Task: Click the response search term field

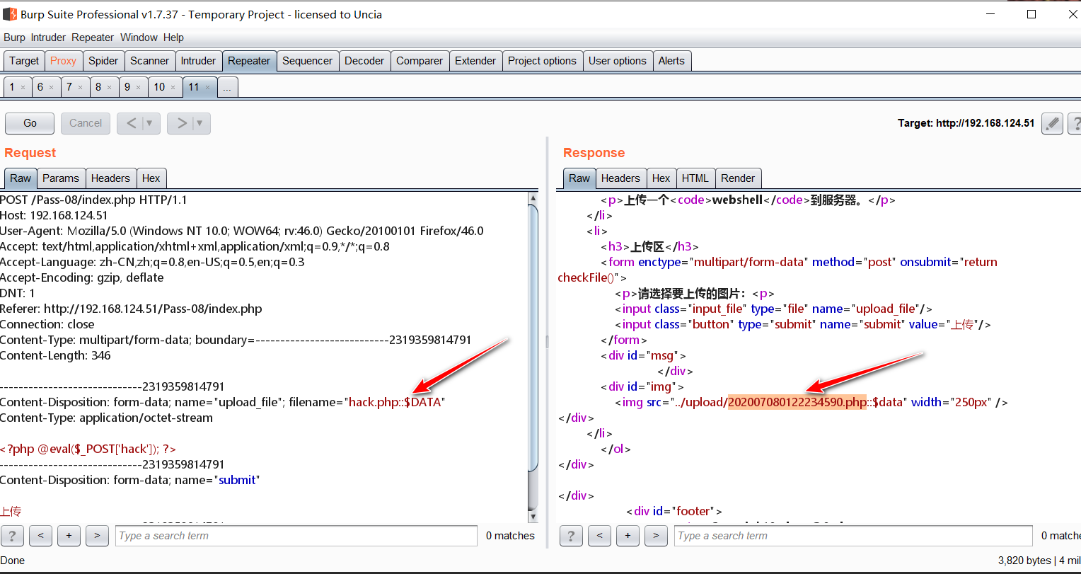Action: [853, 536]
